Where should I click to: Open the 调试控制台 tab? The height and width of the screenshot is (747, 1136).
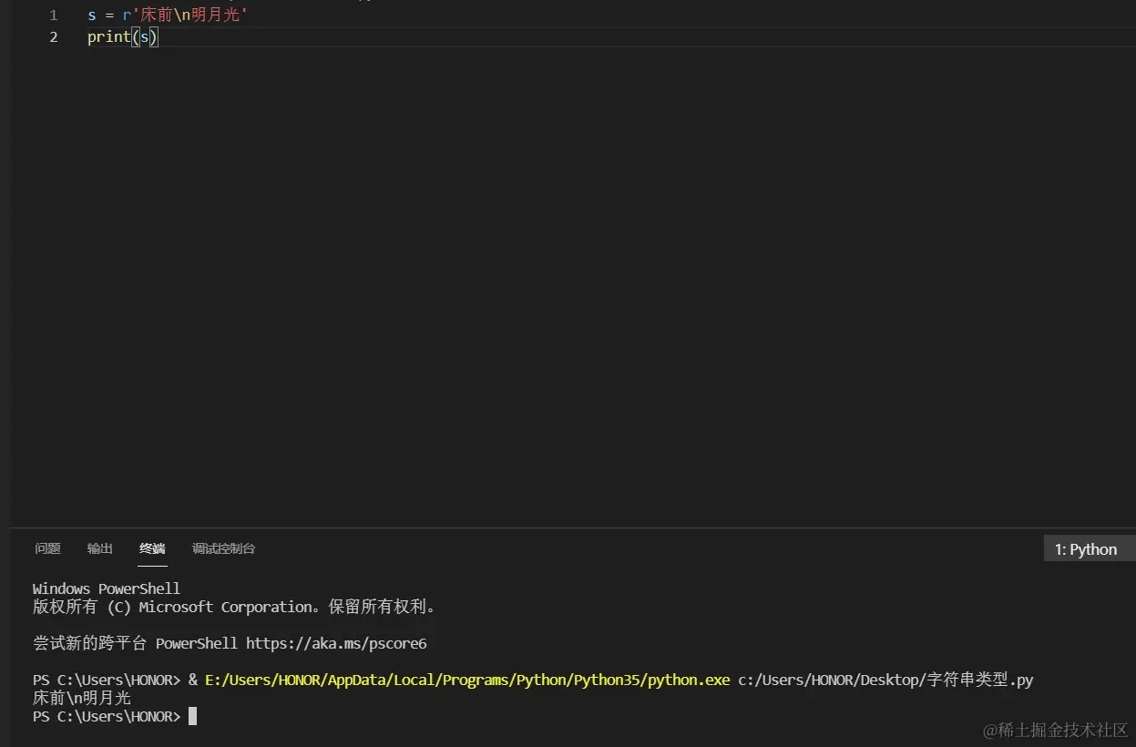tap(223, 548)
